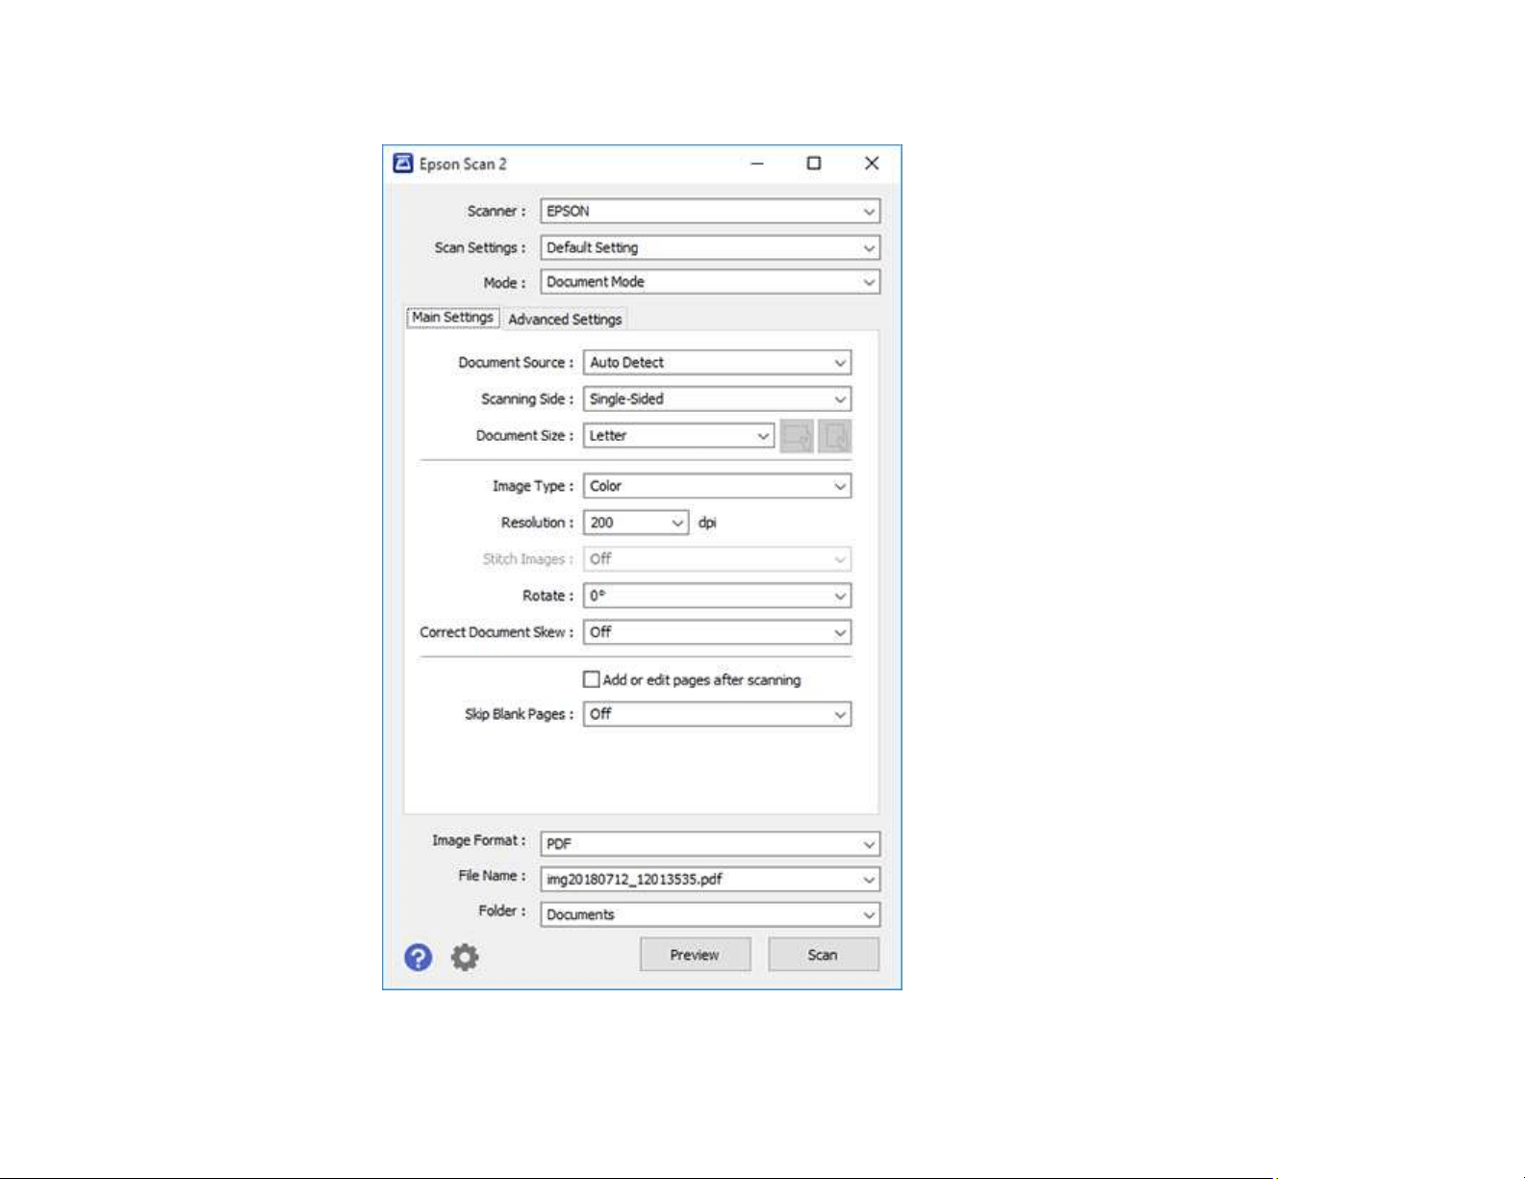Expand the Skip Blank Pages dropdown
The image size is (1525, 1179).
(x=717, y=714)
